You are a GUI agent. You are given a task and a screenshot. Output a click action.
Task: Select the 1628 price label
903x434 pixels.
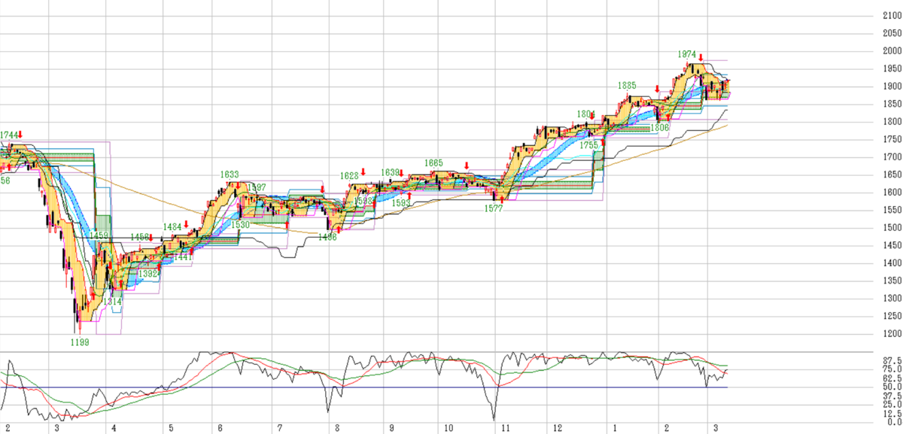click(x=349, y=175)
